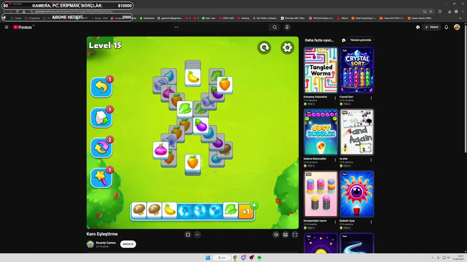Tap the banana tile on the board
467x262 pixels.
tap(193, 78)
